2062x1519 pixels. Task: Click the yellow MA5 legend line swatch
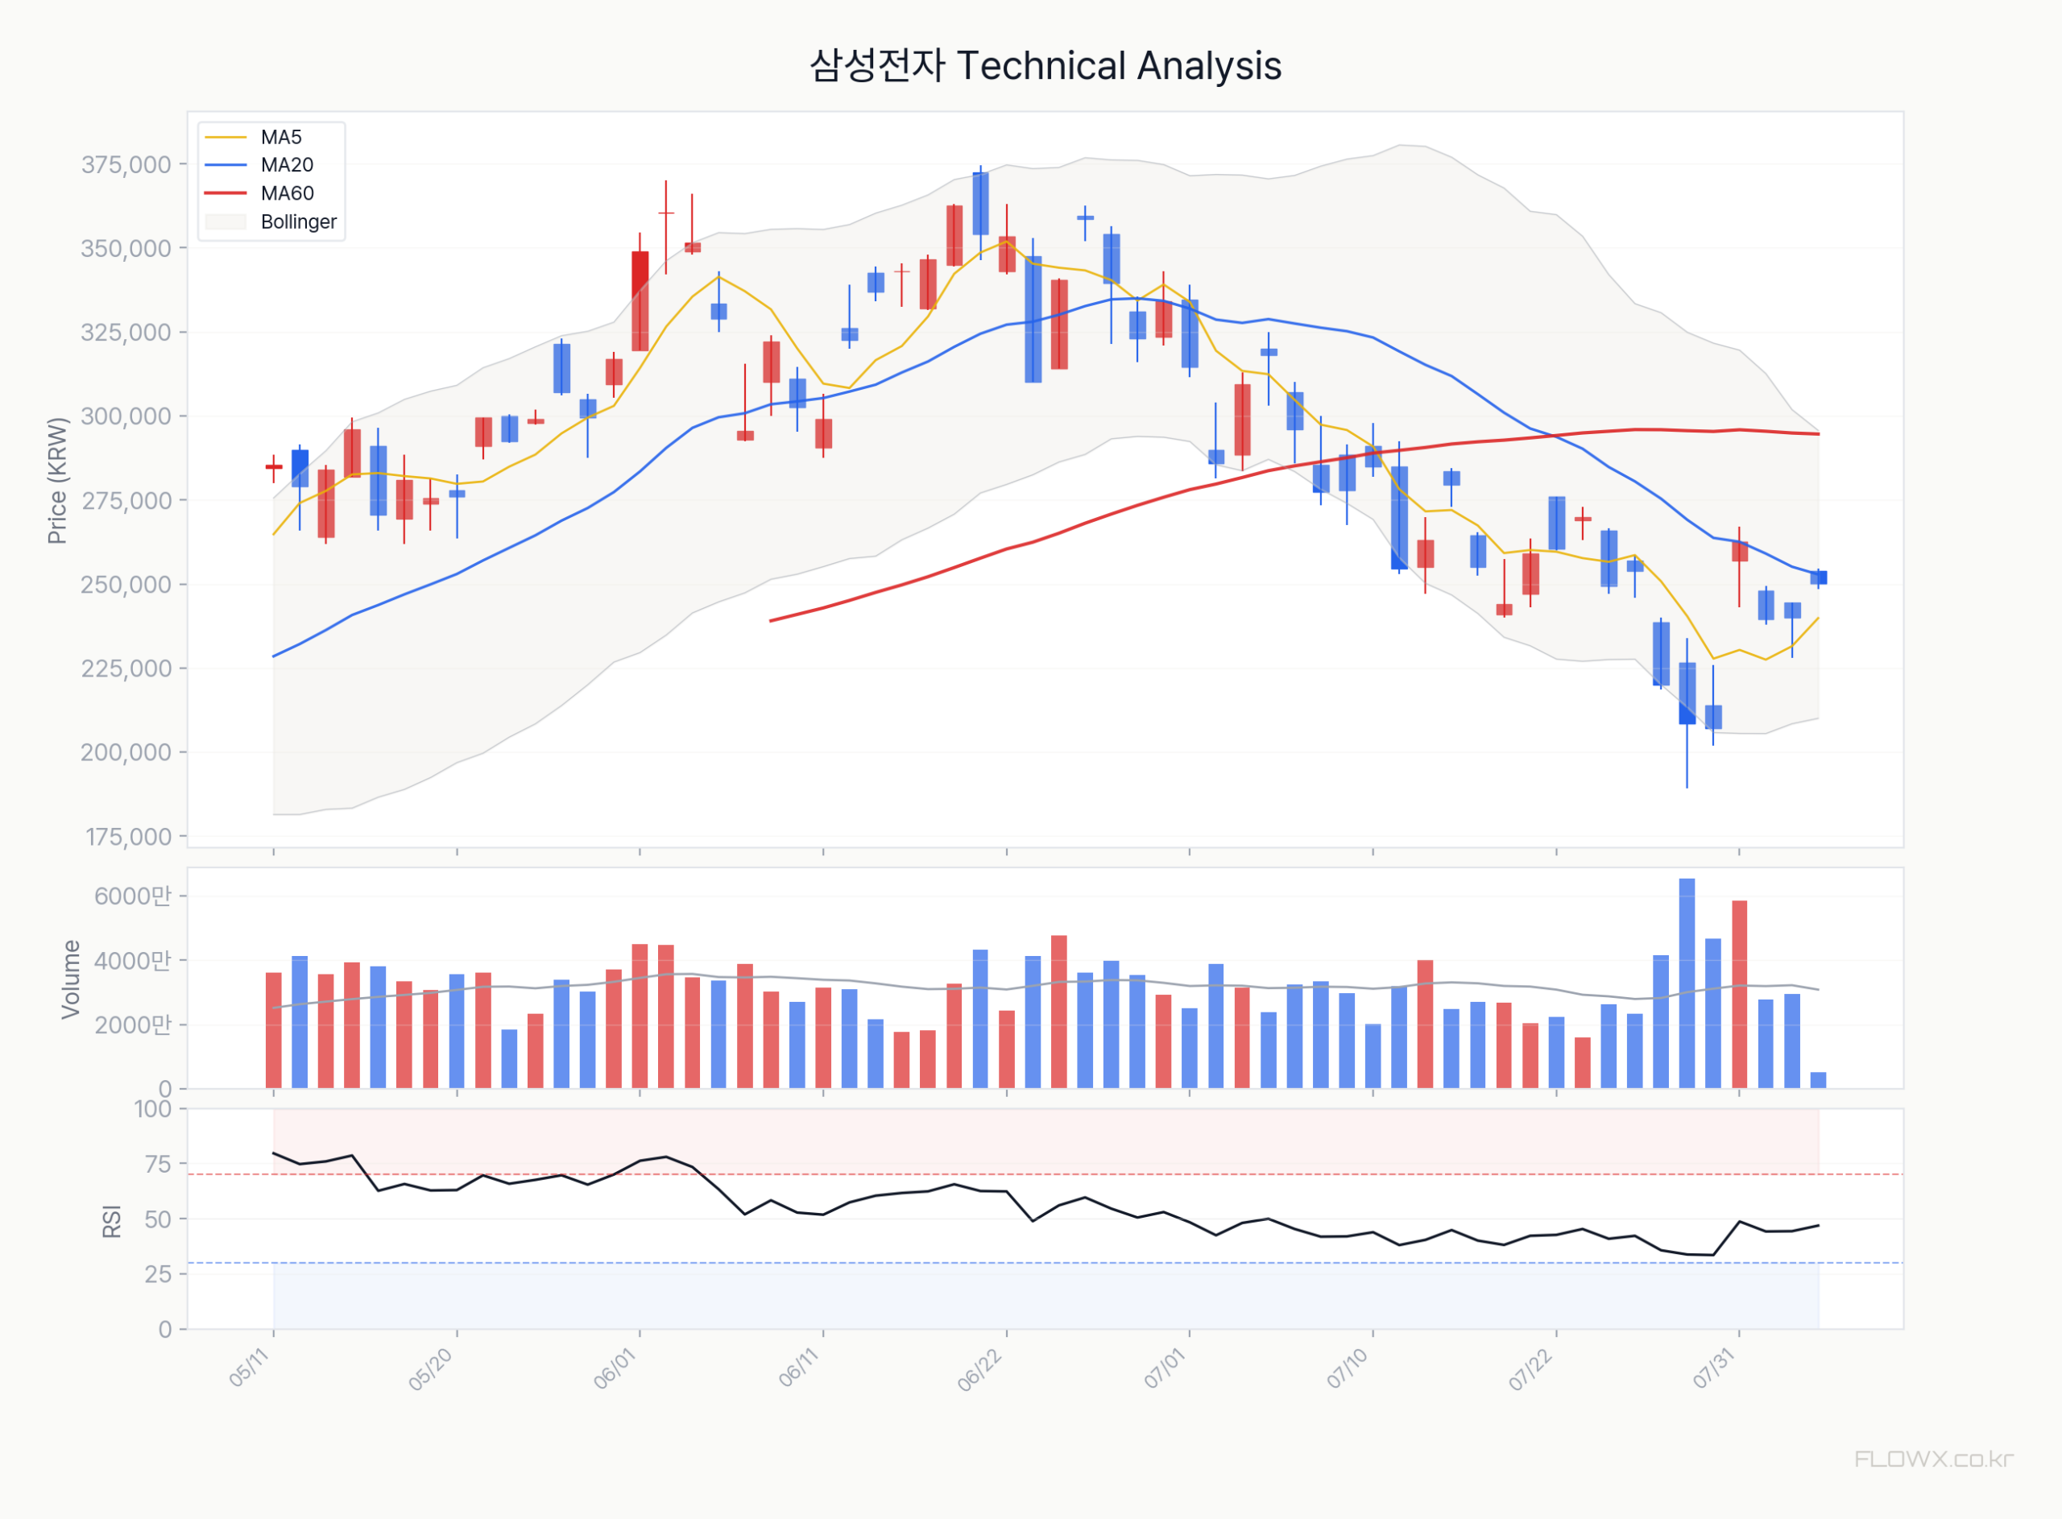pyautogui.click(x=226, y=137)
